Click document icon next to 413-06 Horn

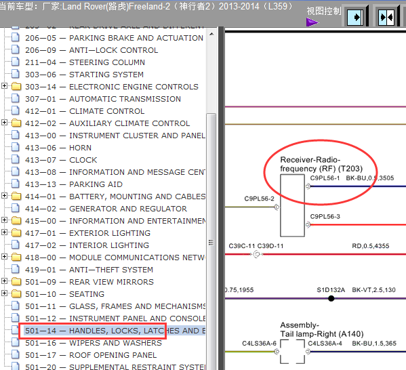click(16, 147)
